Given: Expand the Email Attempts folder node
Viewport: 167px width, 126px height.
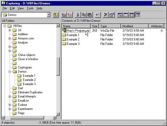Looking at the screenshot, I should tap(10, 96).
